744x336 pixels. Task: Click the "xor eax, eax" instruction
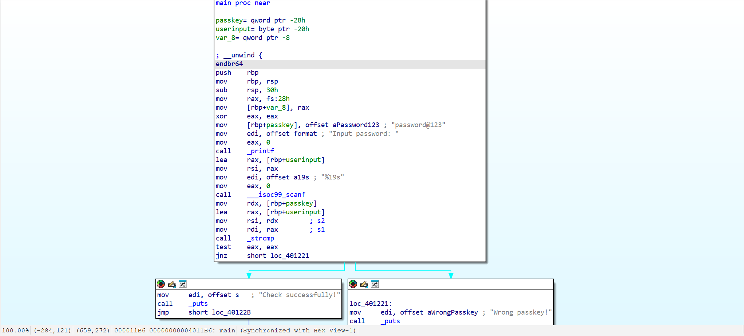click(247, 116)
